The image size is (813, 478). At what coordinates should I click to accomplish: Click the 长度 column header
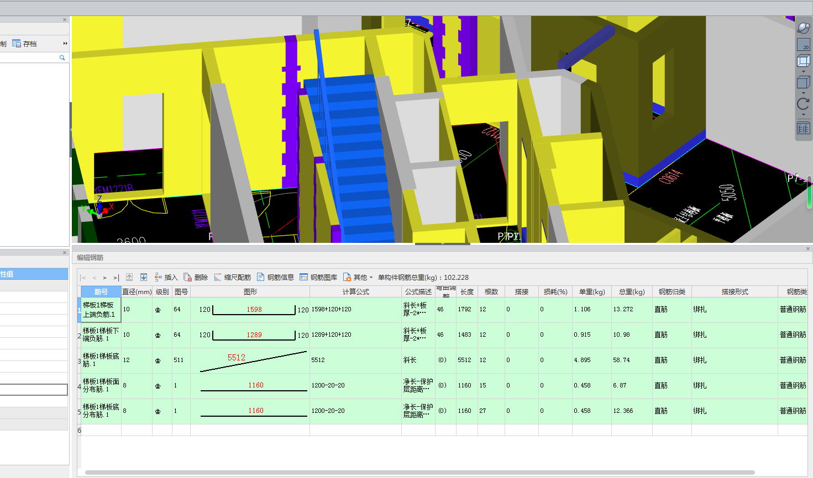point(468,292)
